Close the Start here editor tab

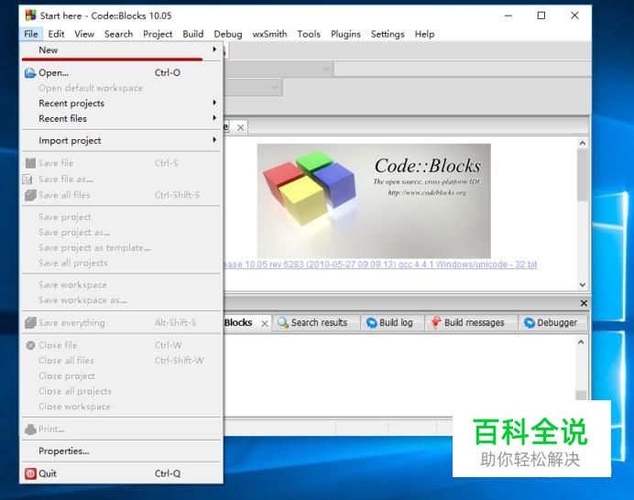click(x=241, y=127)
